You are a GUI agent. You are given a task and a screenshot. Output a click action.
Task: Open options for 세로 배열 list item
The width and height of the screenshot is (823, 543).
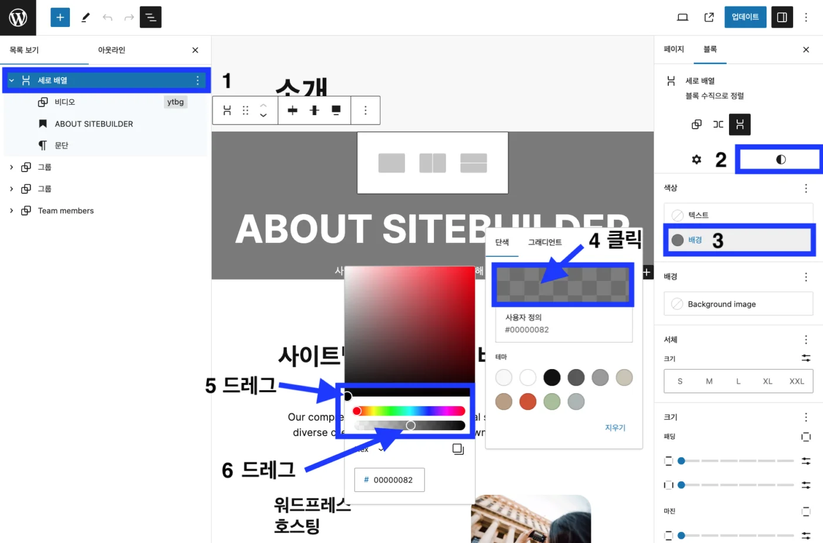[x=198, y=81]
